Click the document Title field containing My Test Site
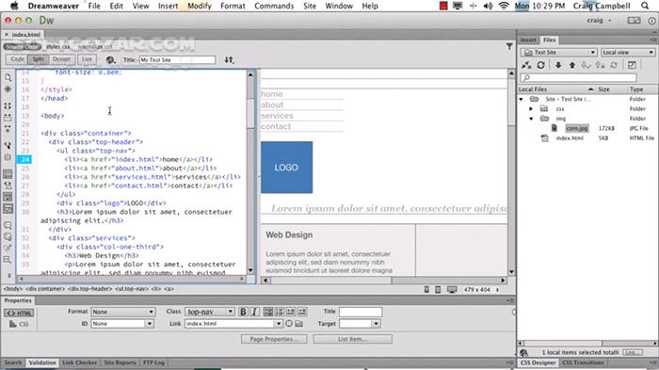Viewport: 659px width, 370px height. [177, 59]
